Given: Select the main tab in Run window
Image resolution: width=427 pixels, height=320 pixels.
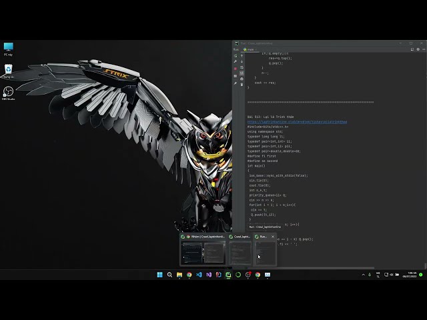Looking at the screenshot, I should (x=250, y=49).
